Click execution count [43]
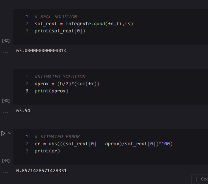The width and height of the screenshot is (208, 184). tap(6, 101)
